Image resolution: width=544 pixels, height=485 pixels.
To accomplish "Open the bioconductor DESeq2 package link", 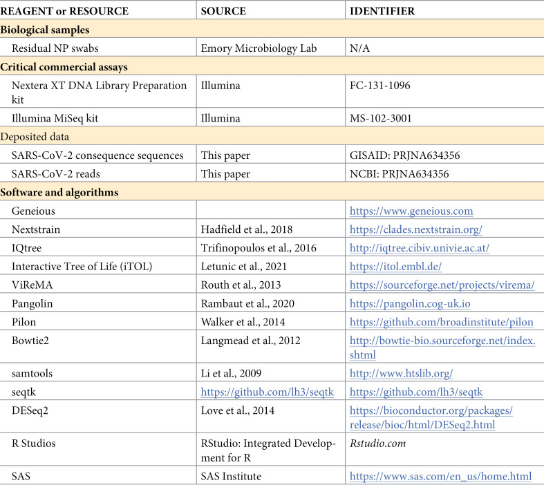I will pos(431,417).
